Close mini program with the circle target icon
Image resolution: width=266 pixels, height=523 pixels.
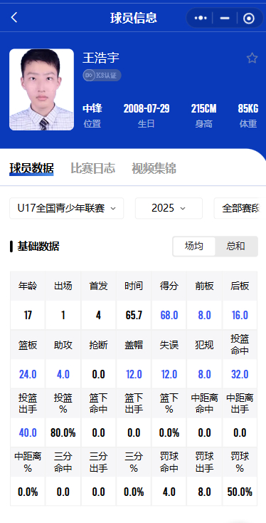[249, 19]
